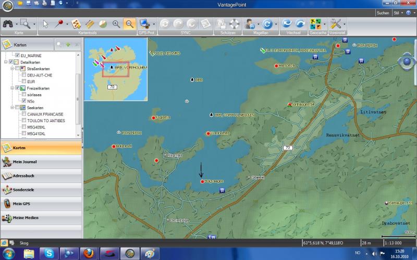
Task: Click the zoom in magnifier
Action: [116, 24]
